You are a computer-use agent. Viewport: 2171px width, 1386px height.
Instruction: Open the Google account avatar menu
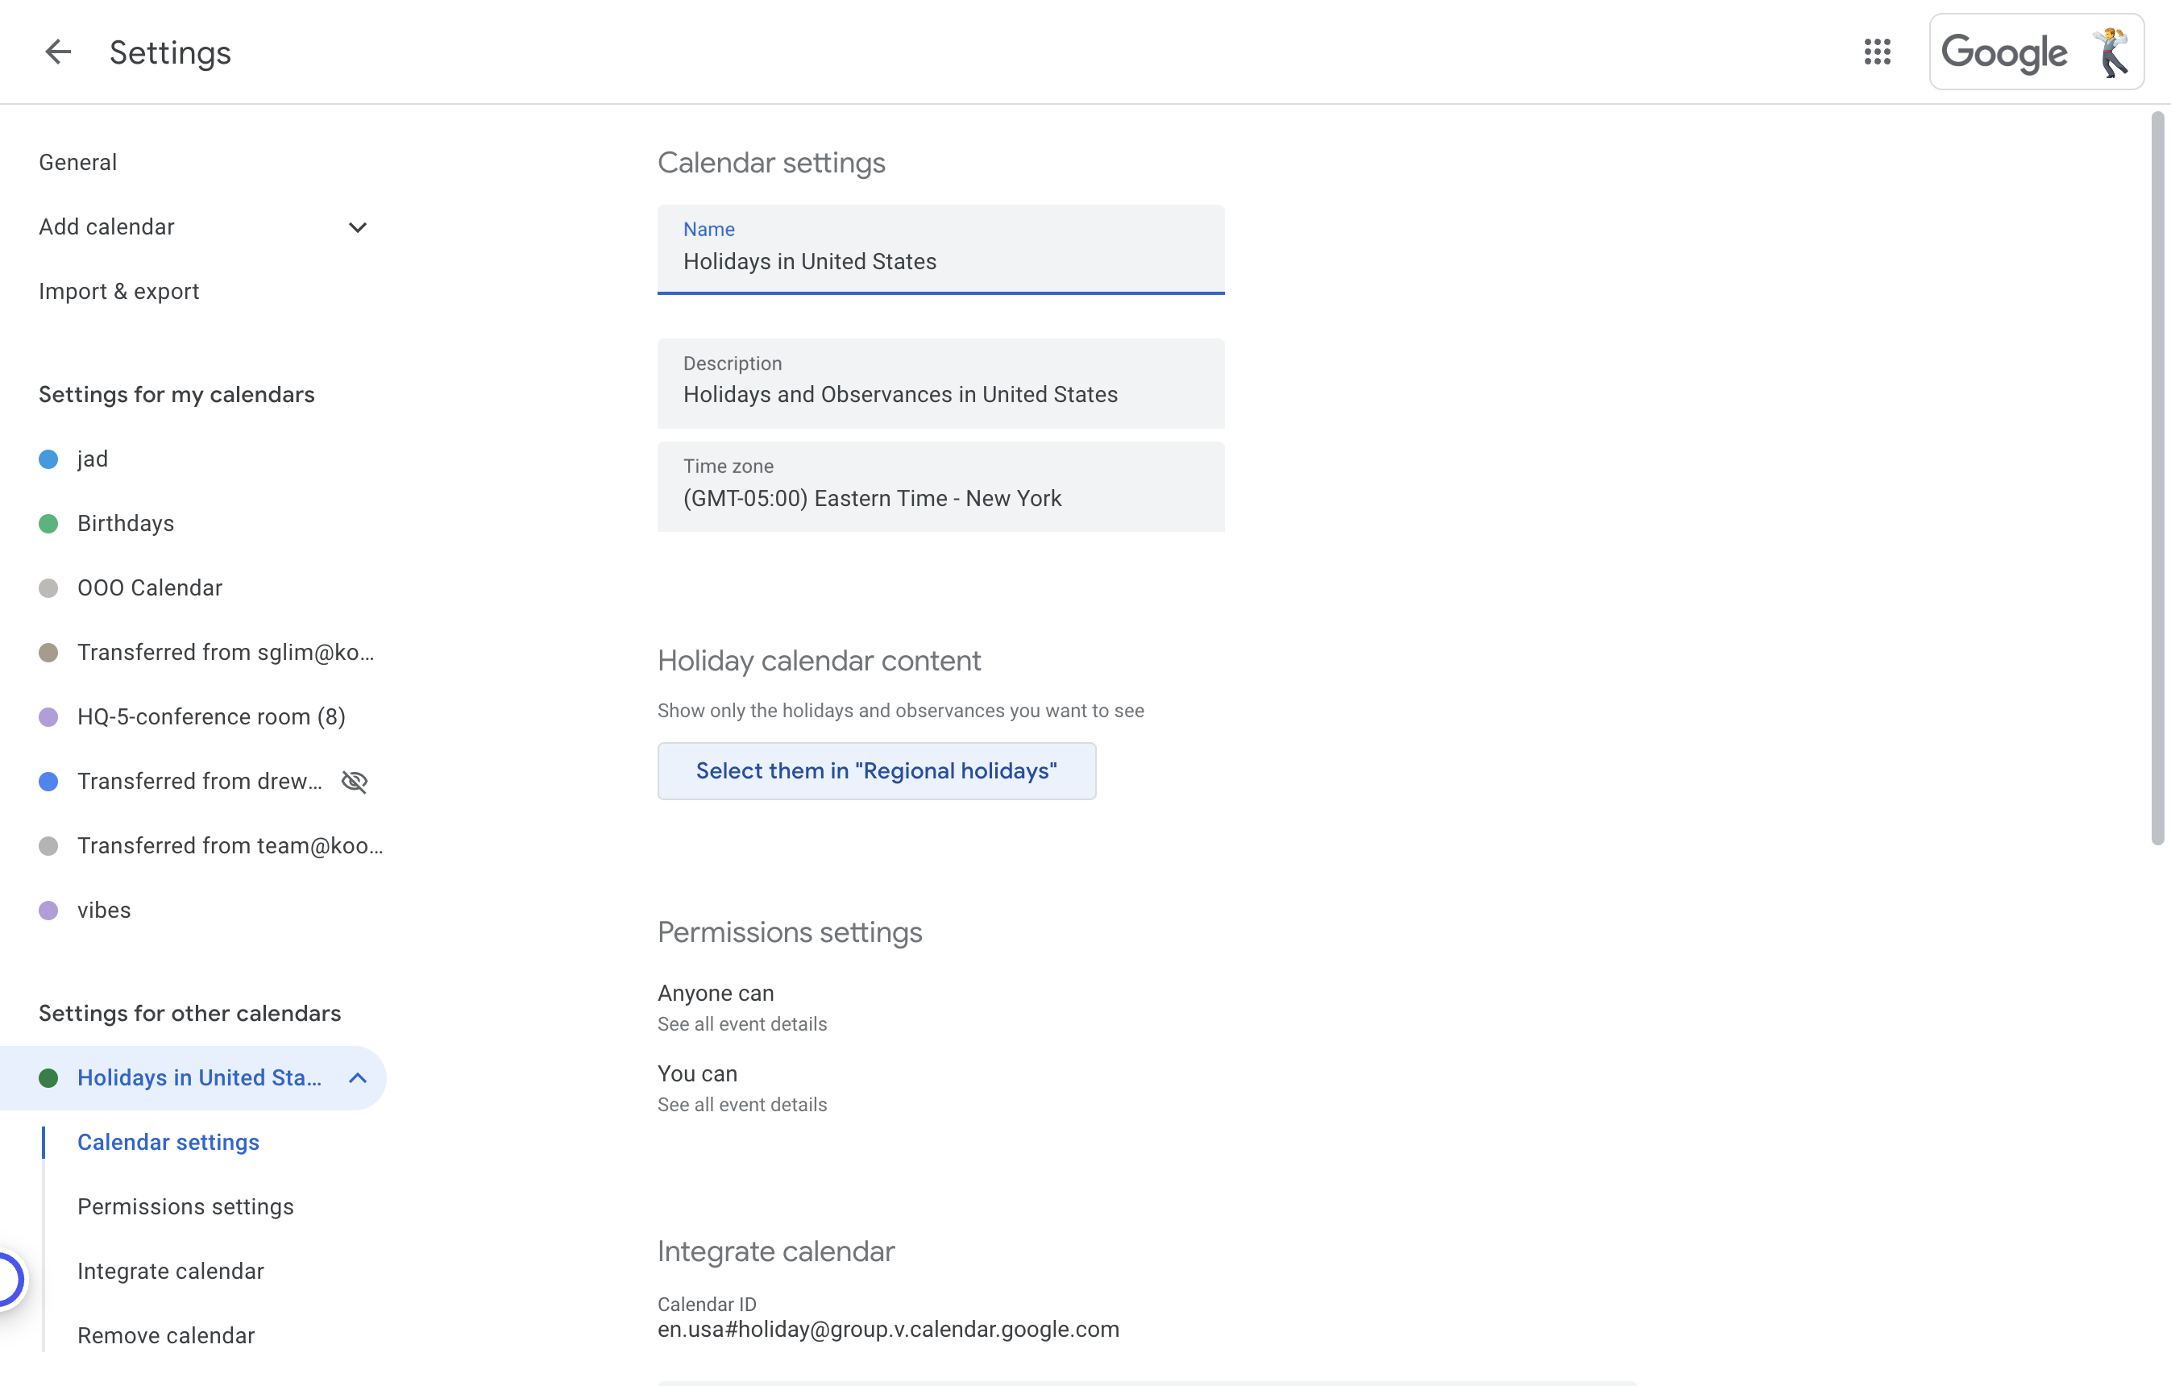[x=2111, y=52]
